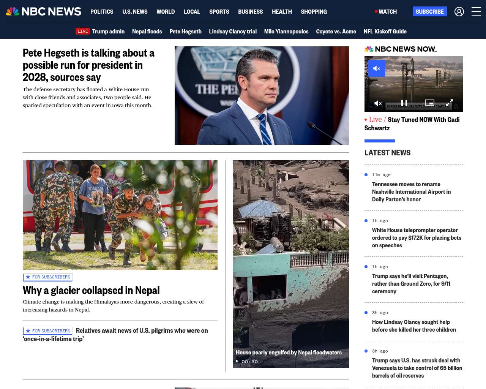
Task: Click the blue unmute button on live video
Action: [x=377, y=68]
